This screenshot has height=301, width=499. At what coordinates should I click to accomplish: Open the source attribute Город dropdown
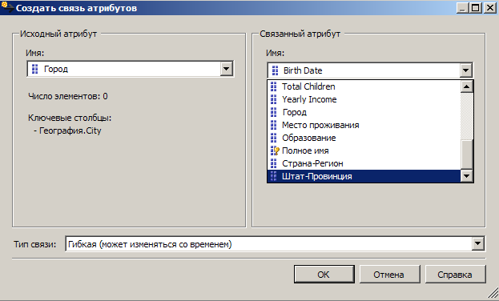[x=226, y=69]
